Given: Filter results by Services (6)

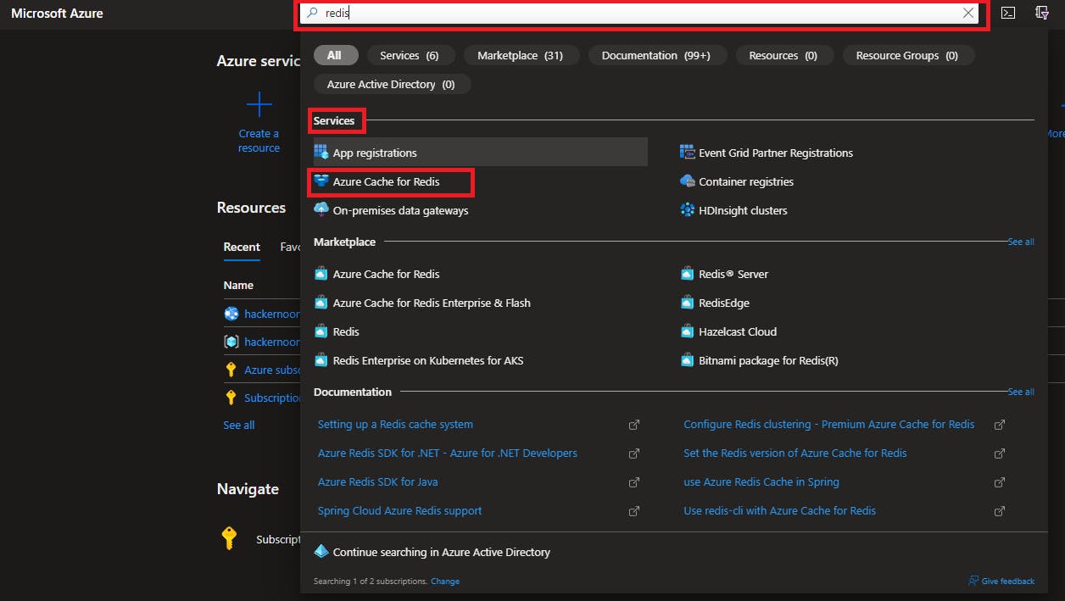Looking at the screenshot, I should click(x=409, y=56).
